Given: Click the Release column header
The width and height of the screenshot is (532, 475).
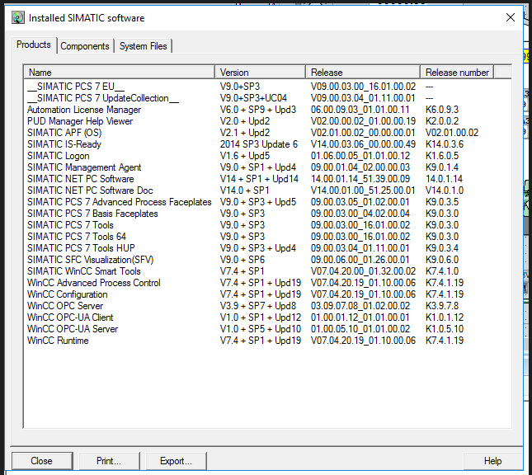Looking at the screenshot, I should pyautogui.click(x=363, y=73).
